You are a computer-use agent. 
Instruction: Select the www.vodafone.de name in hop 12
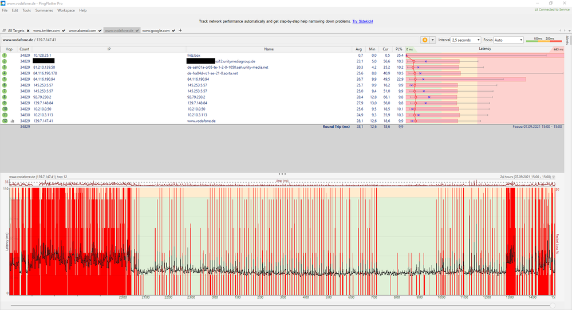coord(202,121)
